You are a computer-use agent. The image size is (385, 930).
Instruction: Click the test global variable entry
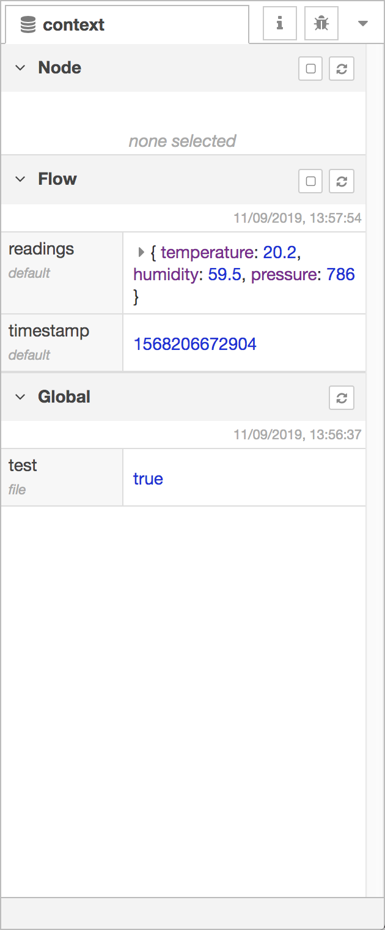(x=23, y=466)
